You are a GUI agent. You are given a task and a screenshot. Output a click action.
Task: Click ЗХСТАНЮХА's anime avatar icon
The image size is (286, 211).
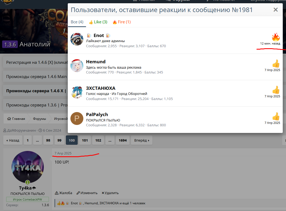77,92
